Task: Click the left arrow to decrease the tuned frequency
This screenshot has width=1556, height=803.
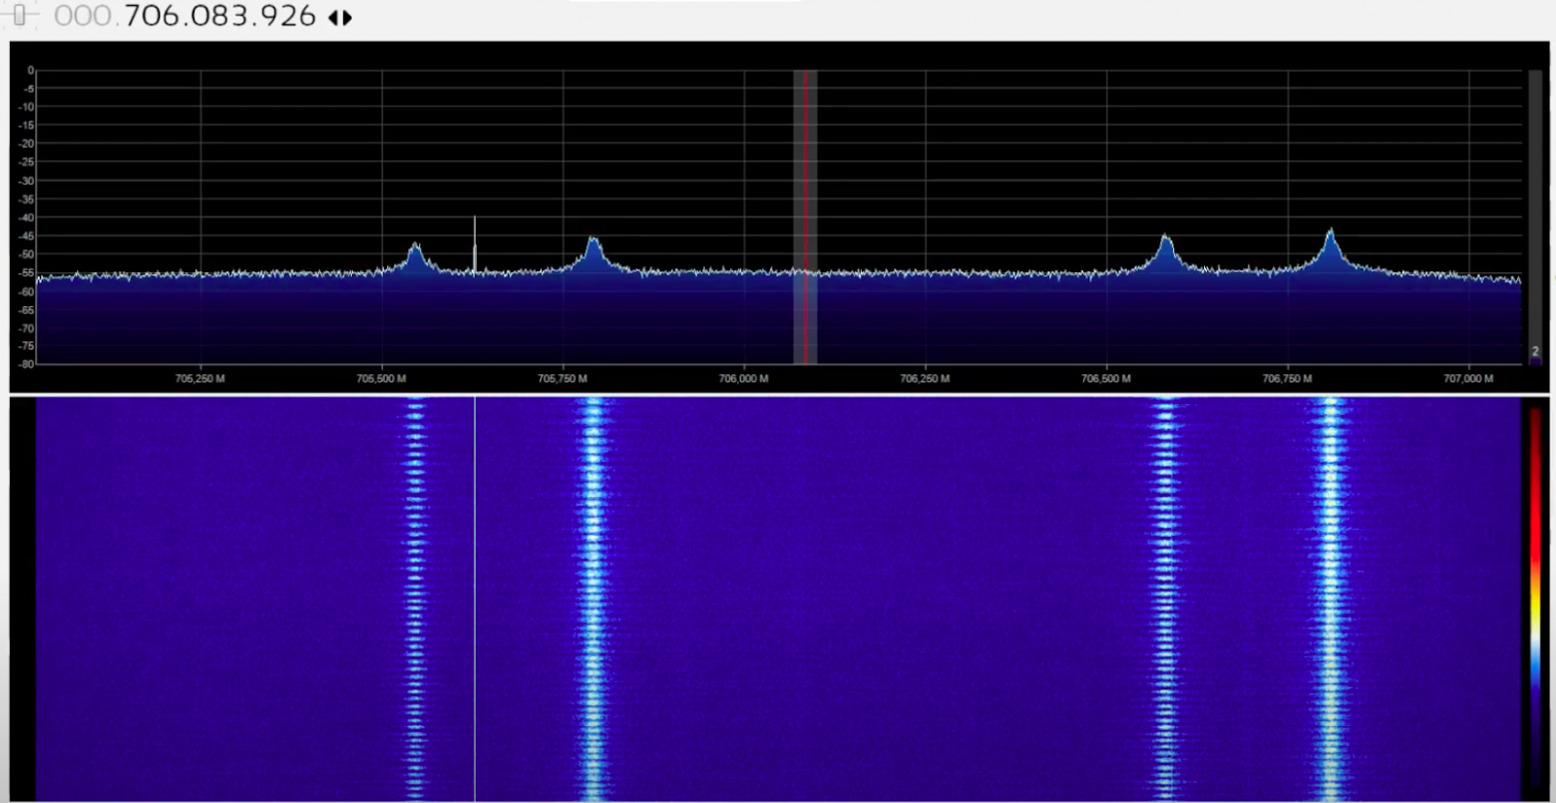Action: click(332, 16)
